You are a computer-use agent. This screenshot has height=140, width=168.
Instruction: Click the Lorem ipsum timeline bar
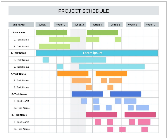coord(97,53)
